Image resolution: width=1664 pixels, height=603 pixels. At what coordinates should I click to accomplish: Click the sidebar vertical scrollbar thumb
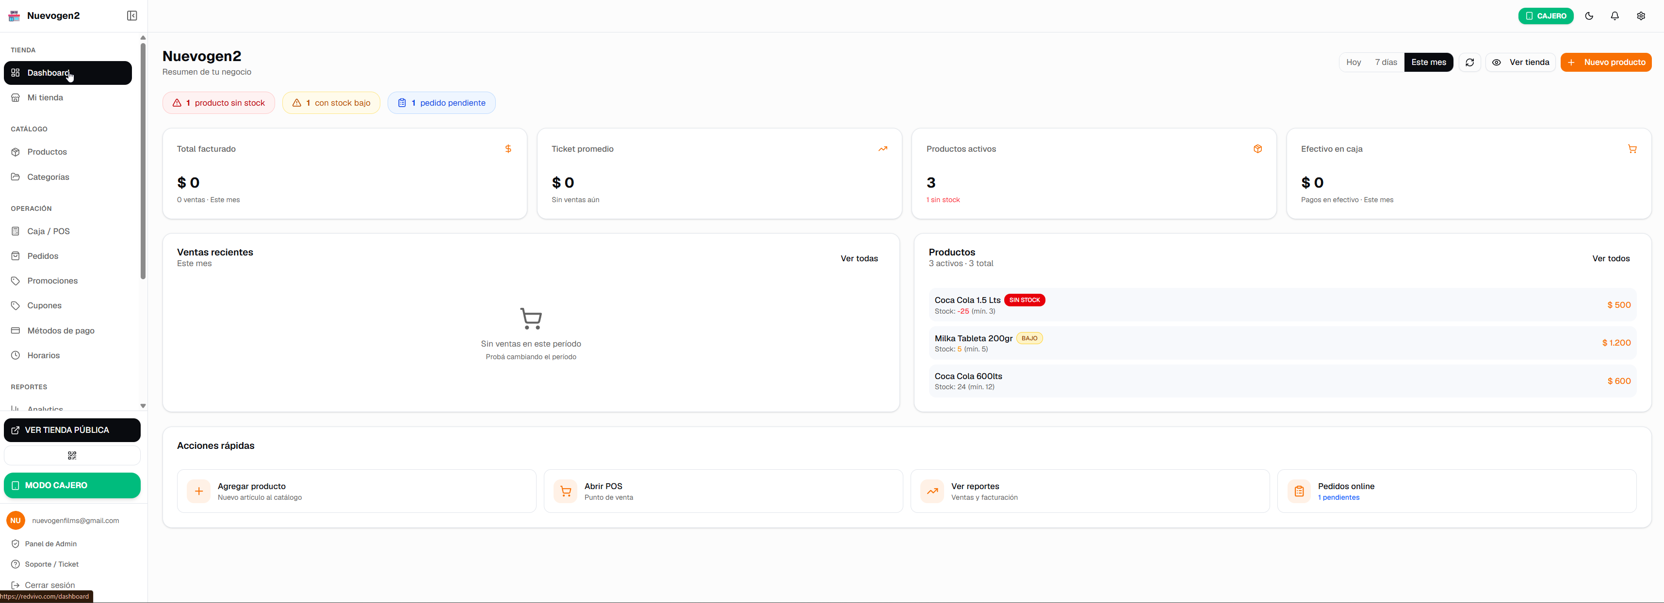pos(143,161)
